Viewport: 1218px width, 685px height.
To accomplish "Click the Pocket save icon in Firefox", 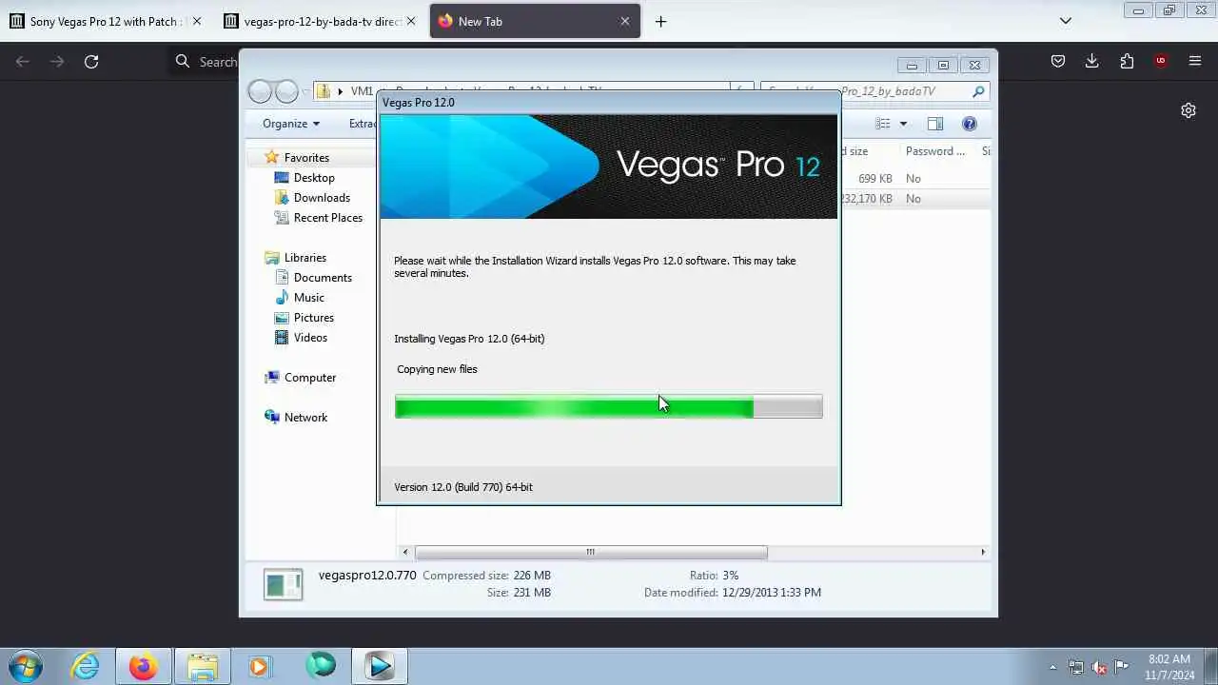I will point(1058,61).
